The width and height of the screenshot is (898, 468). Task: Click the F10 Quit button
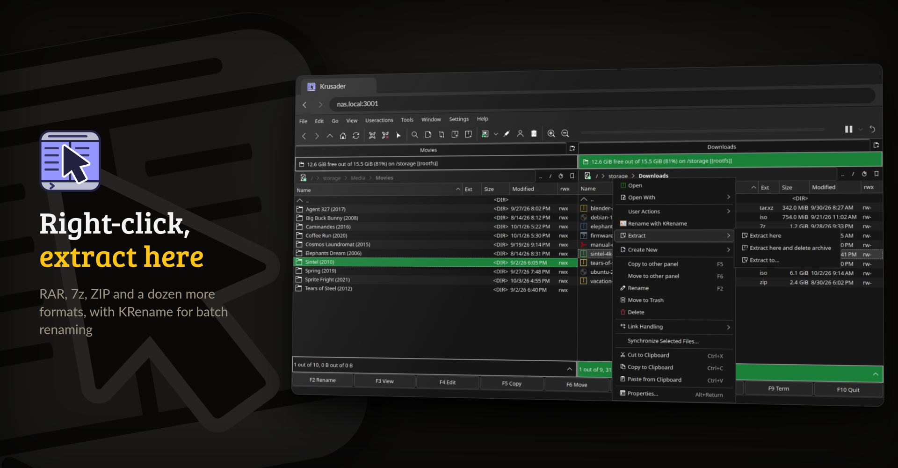pyautogui.click(x=848, y=390)
